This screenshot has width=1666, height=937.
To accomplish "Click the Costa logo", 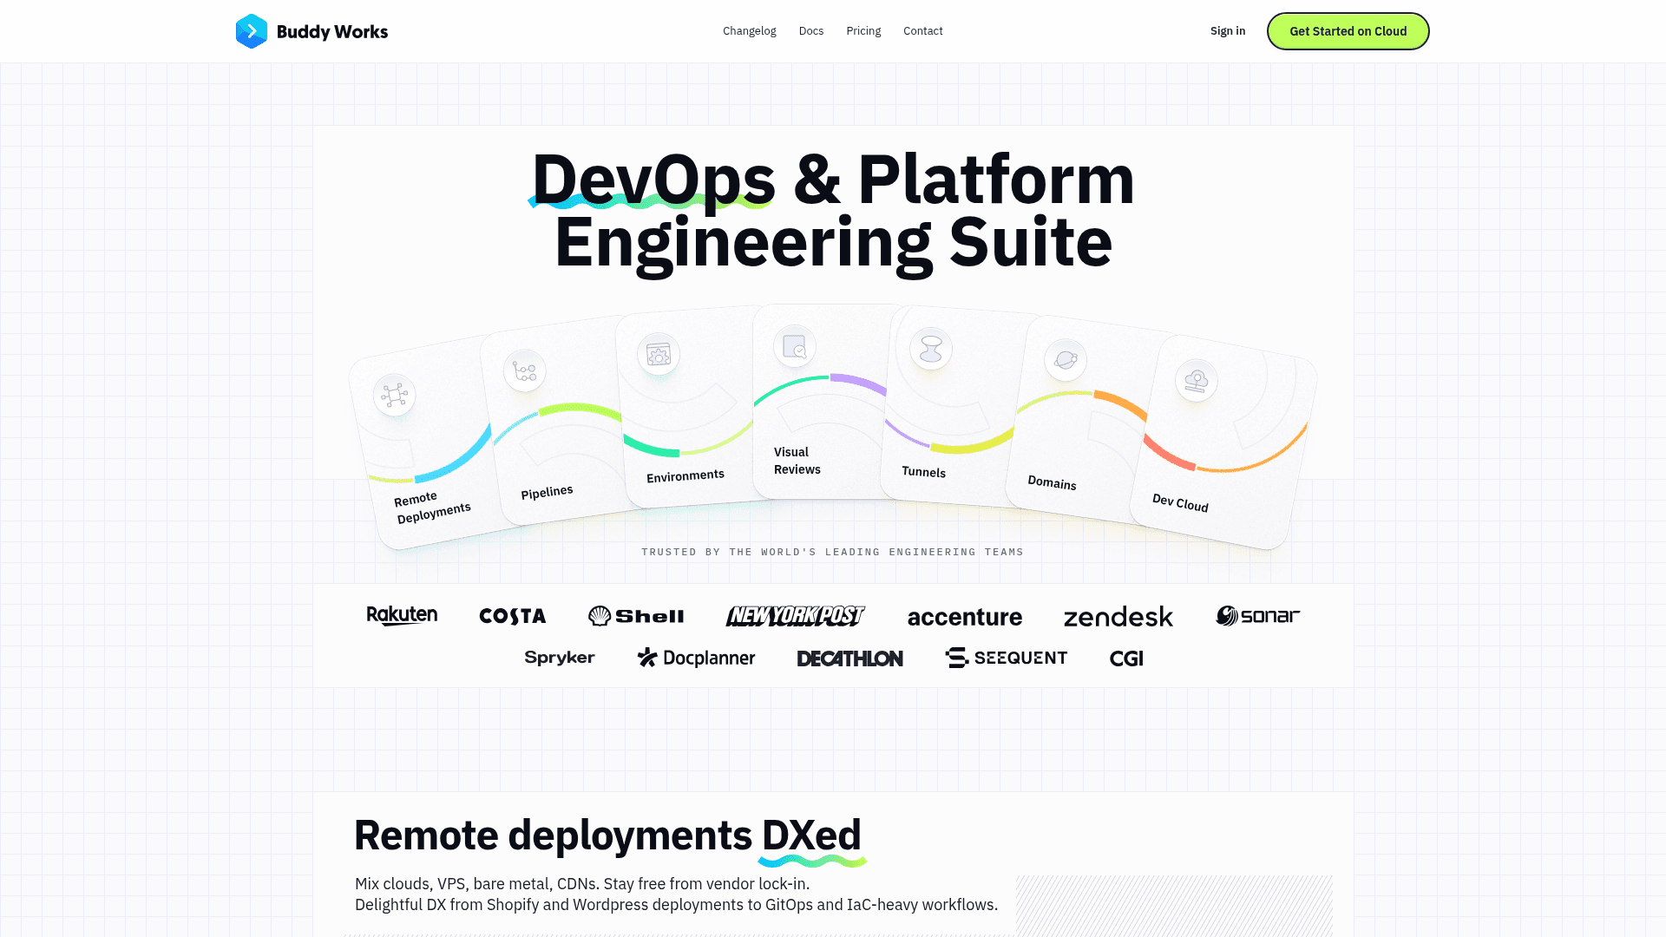I will coord(513,616).
